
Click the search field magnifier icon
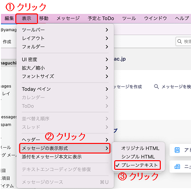pos(179,42)
